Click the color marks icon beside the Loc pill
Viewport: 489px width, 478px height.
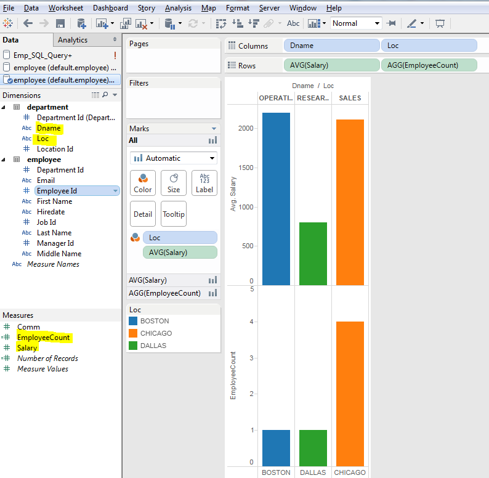(x=135, y=238)
